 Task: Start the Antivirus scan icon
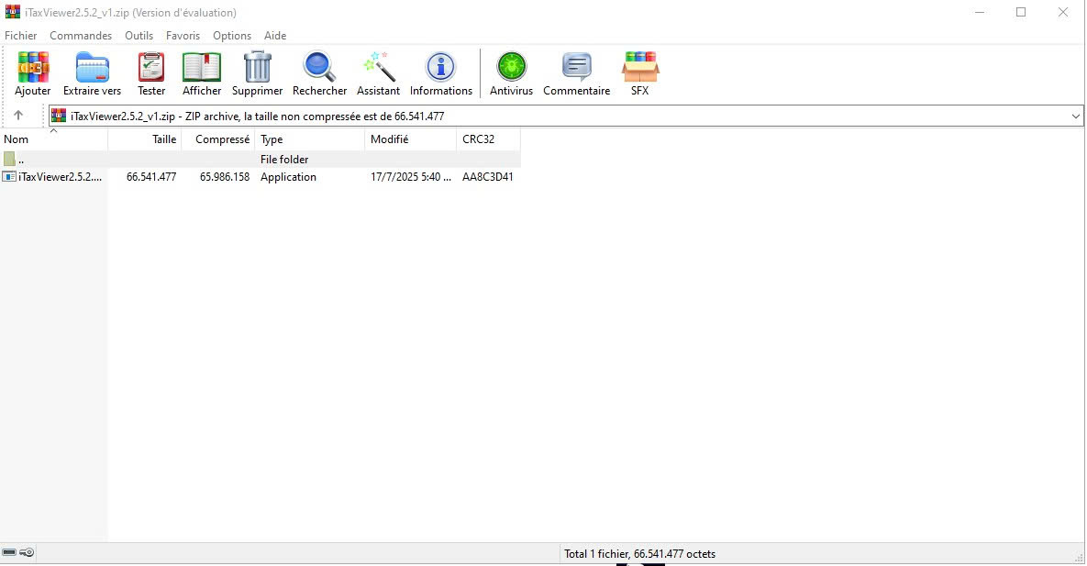[x=512, y=67]
